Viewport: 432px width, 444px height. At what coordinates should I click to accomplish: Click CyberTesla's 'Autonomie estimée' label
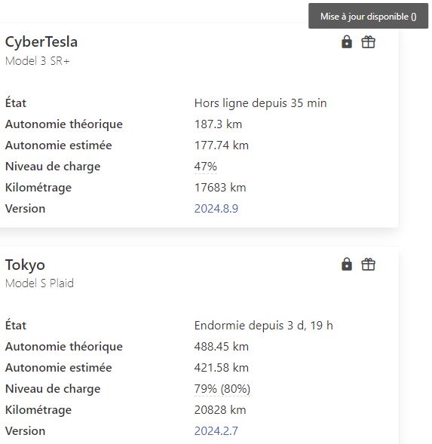tap(59, 145)
